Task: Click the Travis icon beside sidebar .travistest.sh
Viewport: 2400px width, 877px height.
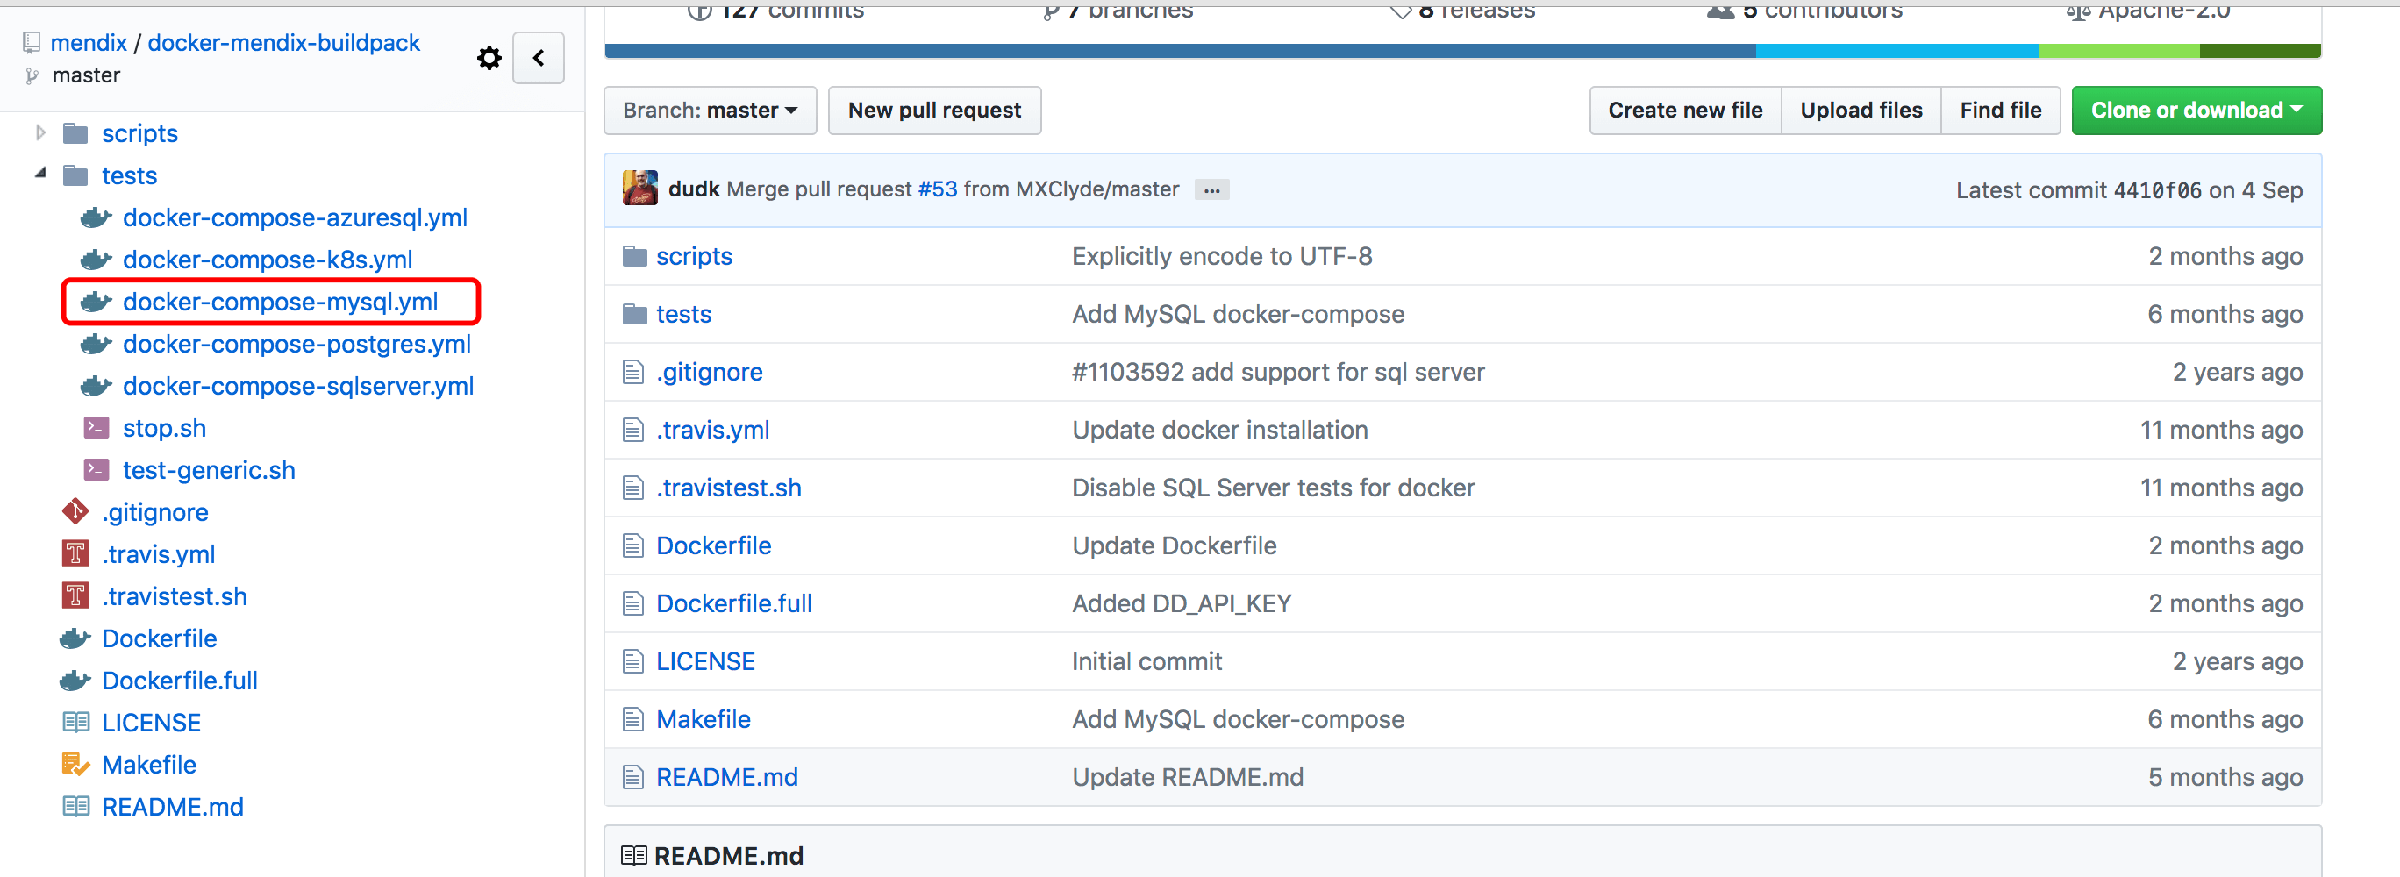Action: (75, 595)
